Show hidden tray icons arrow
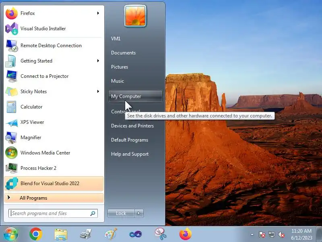The image size is (322, 242). [x=252, y=234]
